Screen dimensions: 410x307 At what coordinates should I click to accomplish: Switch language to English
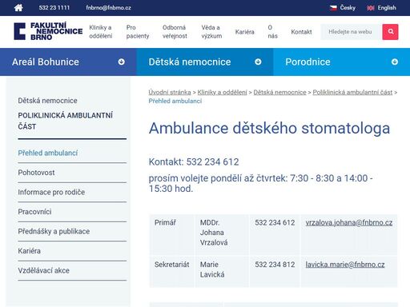[387, 8]
